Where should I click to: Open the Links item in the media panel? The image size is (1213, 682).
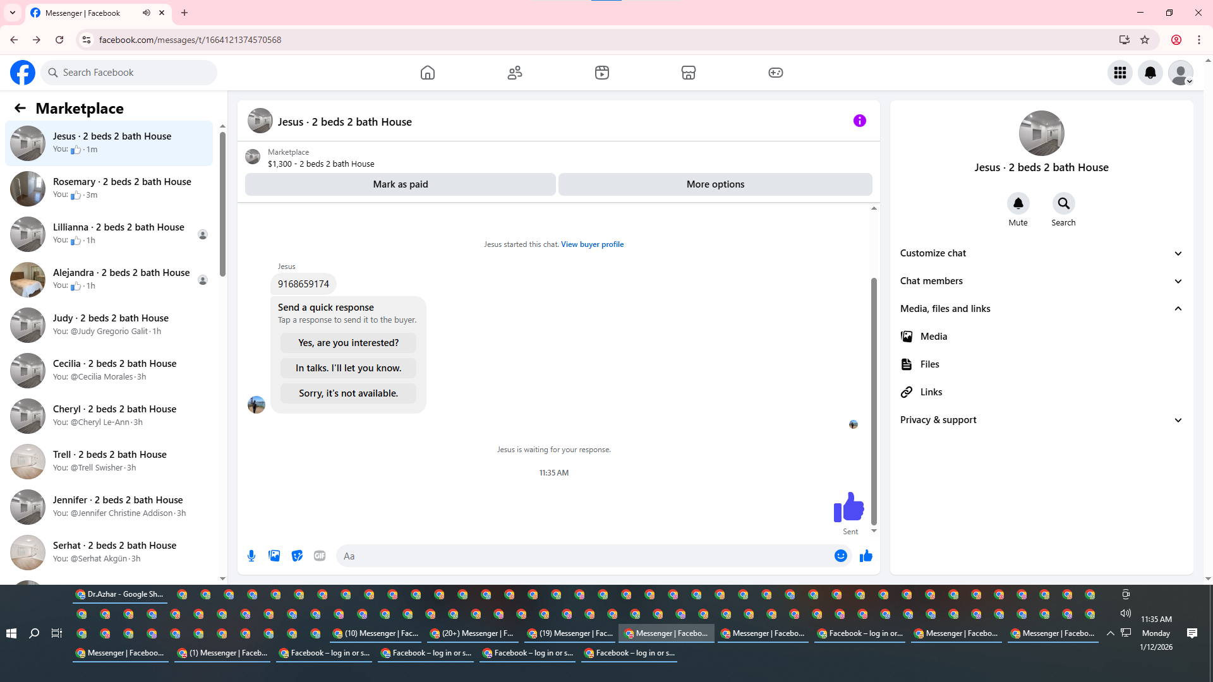point(931,392)
